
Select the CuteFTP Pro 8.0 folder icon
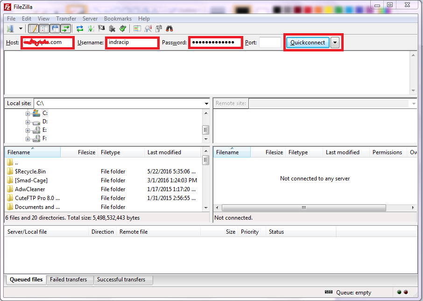(x=10, y=198)
